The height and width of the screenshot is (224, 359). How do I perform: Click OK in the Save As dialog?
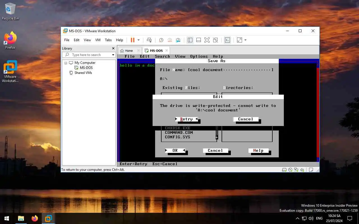point(175,151)
